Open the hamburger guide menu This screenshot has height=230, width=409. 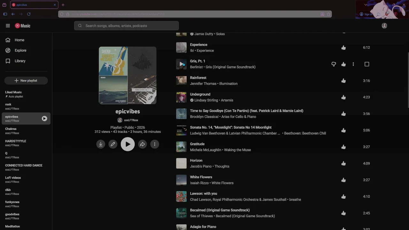pos(8,26)
